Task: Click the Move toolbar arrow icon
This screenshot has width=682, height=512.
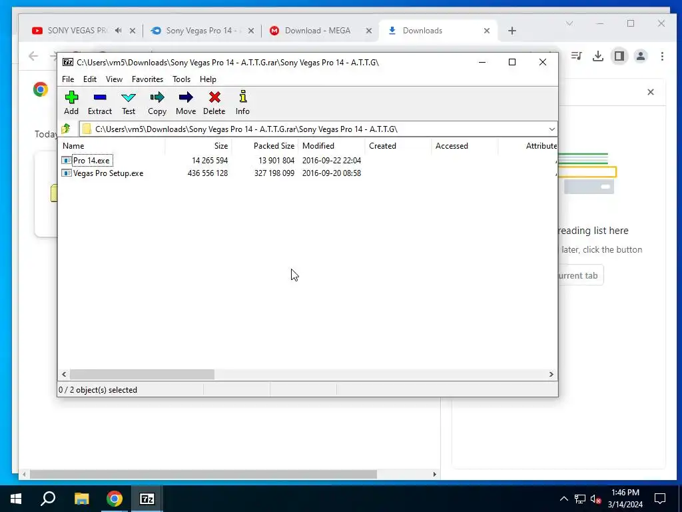Action: pos(186,97)
